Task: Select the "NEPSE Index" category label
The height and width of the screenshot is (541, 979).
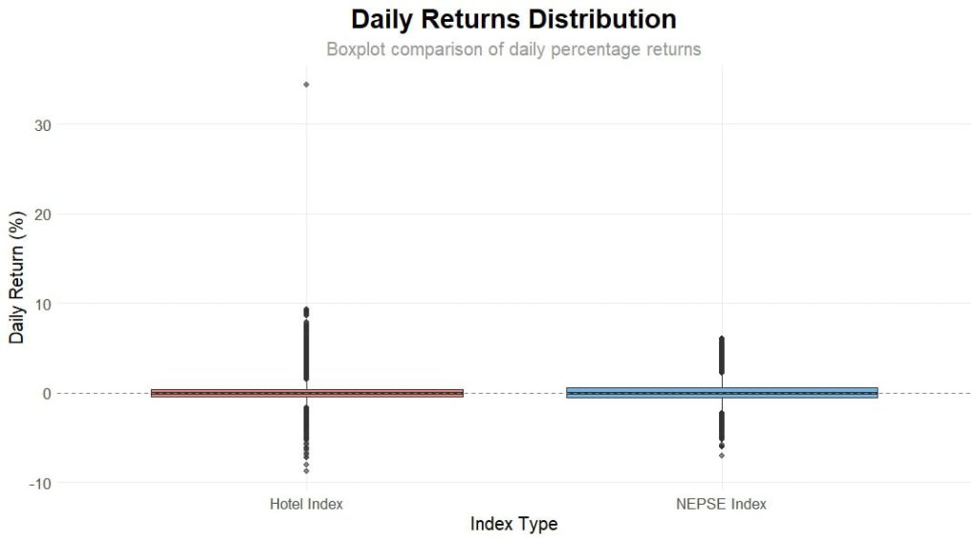Action: click(x=721, y=503)
